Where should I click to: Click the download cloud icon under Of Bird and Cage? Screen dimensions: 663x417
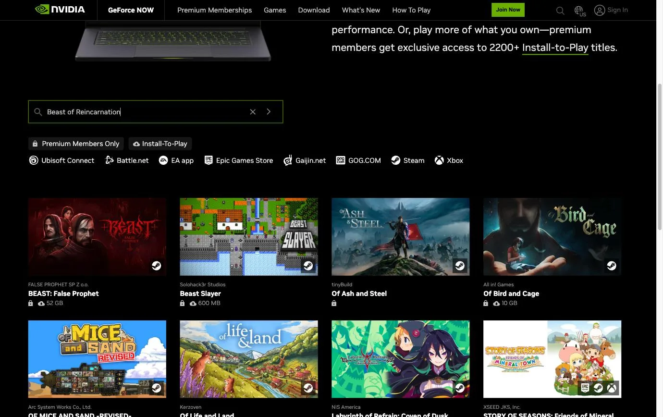(496, 303)
